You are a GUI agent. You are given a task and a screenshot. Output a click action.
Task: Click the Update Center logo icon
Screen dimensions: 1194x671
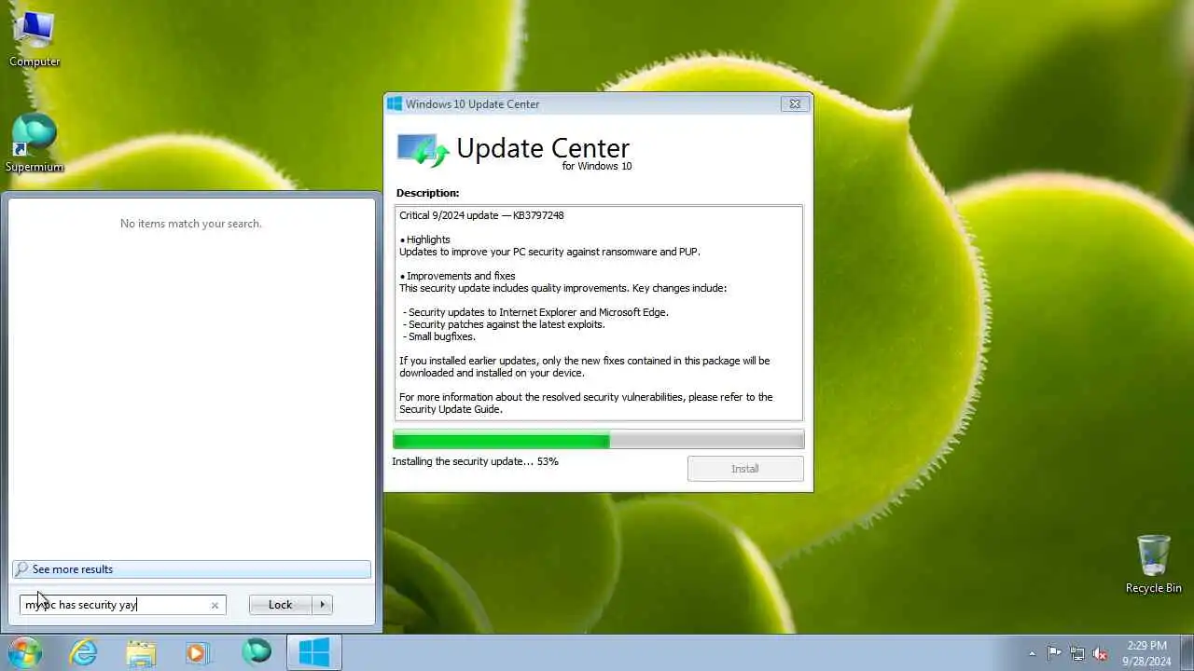coord(423,151)
